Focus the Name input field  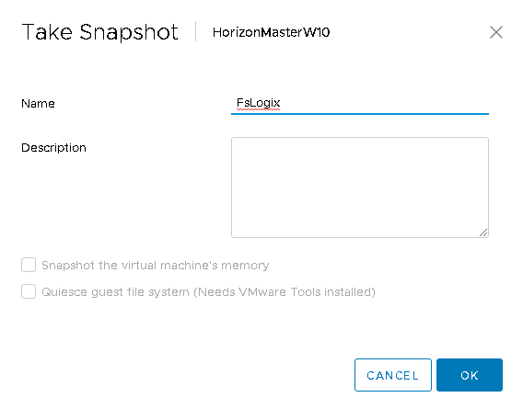(360, 103)
